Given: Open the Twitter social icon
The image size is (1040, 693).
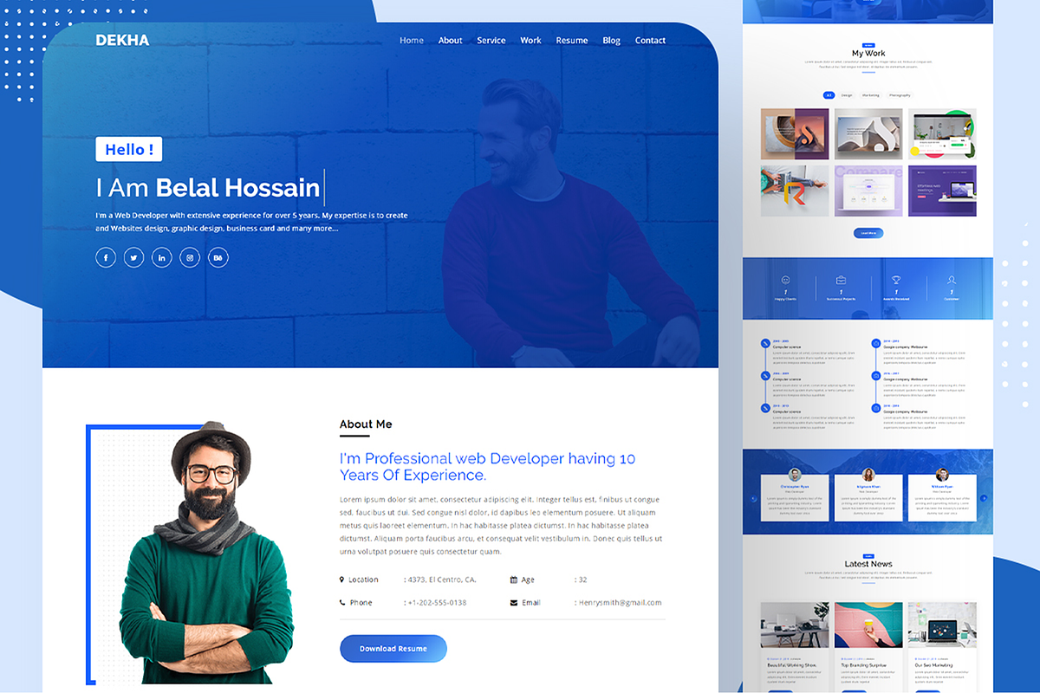Looking at the screenshot, I should [x=133, y=257].
